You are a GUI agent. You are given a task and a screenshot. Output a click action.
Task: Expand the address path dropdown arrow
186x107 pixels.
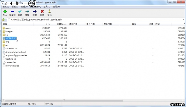(x=183, y=20)
